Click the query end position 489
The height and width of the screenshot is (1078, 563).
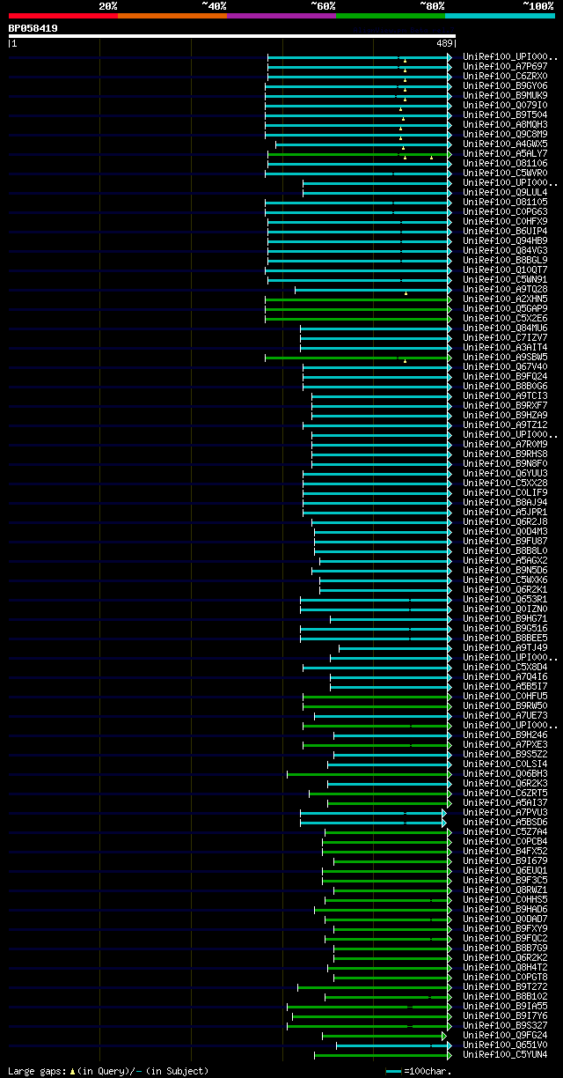click(x=444, y=43)
